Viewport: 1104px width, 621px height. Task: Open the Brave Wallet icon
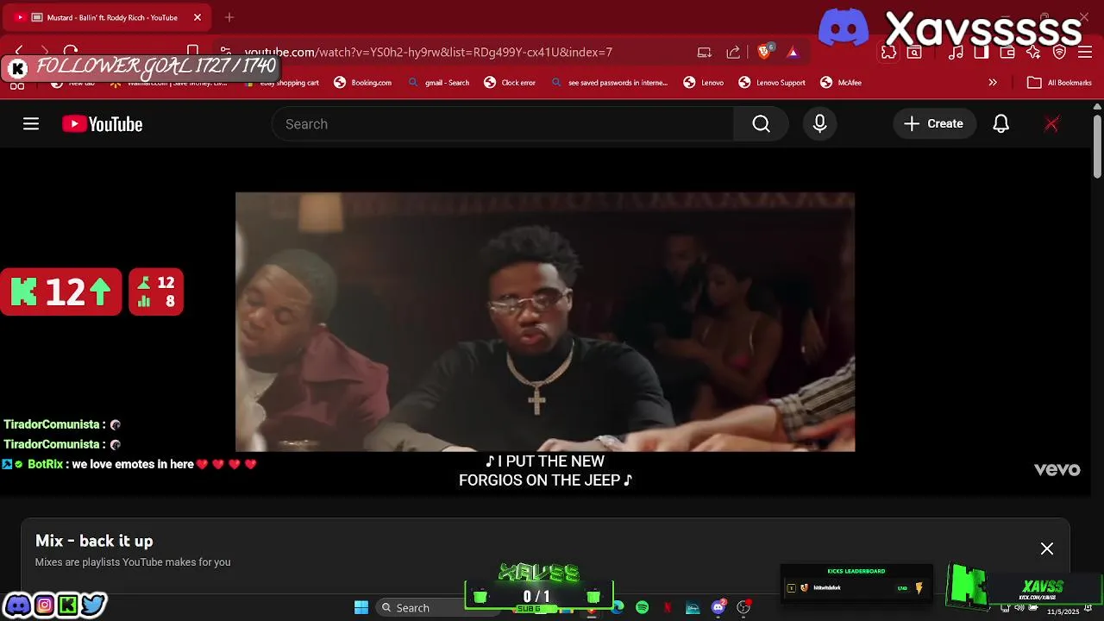1007,52
